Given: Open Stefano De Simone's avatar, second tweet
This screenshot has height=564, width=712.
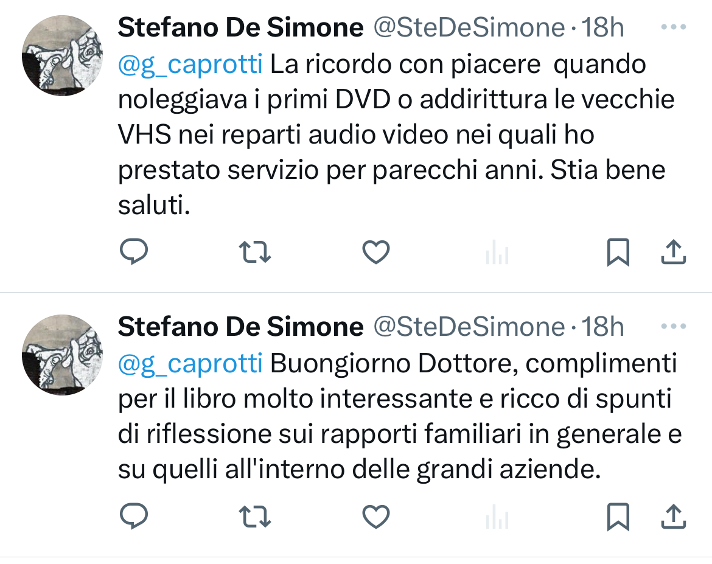Looking at the screenshot, I should (61, 355).
